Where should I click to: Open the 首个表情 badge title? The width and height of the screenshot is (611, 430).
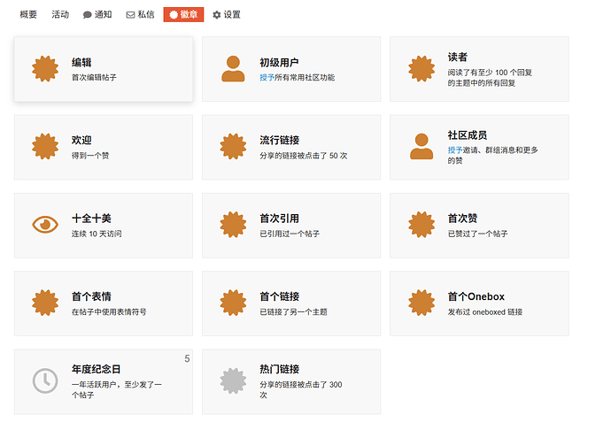tap(91, 296)
